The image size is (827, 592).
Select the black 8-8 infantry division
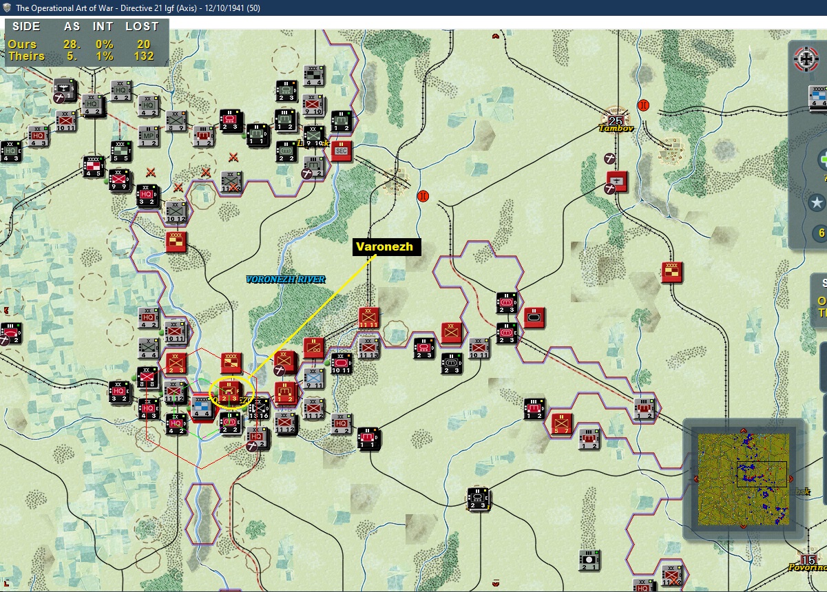click(x=148, y=378)
